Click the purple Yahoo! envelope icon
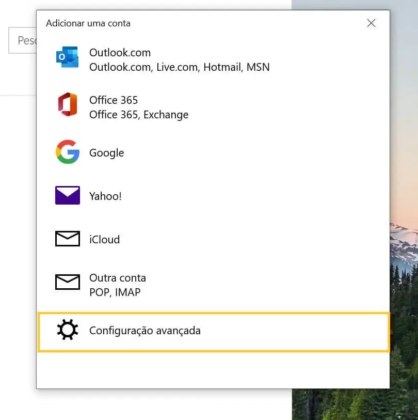 coord(68,195)
